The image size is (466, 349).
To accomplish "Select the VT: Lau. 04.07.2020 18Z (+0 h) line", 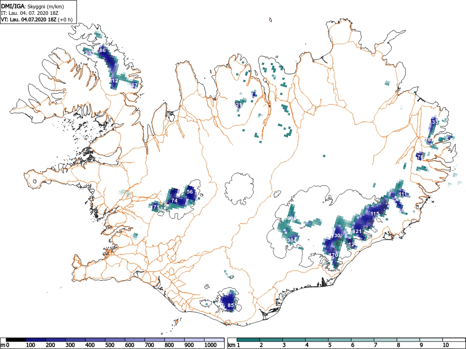I will coord(36,20).
